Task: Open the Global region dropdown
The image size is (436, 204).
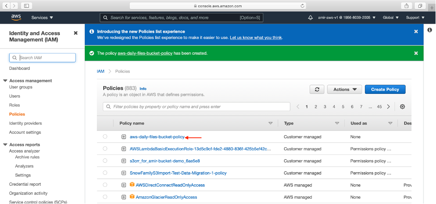Action: (x=390, y=17)
